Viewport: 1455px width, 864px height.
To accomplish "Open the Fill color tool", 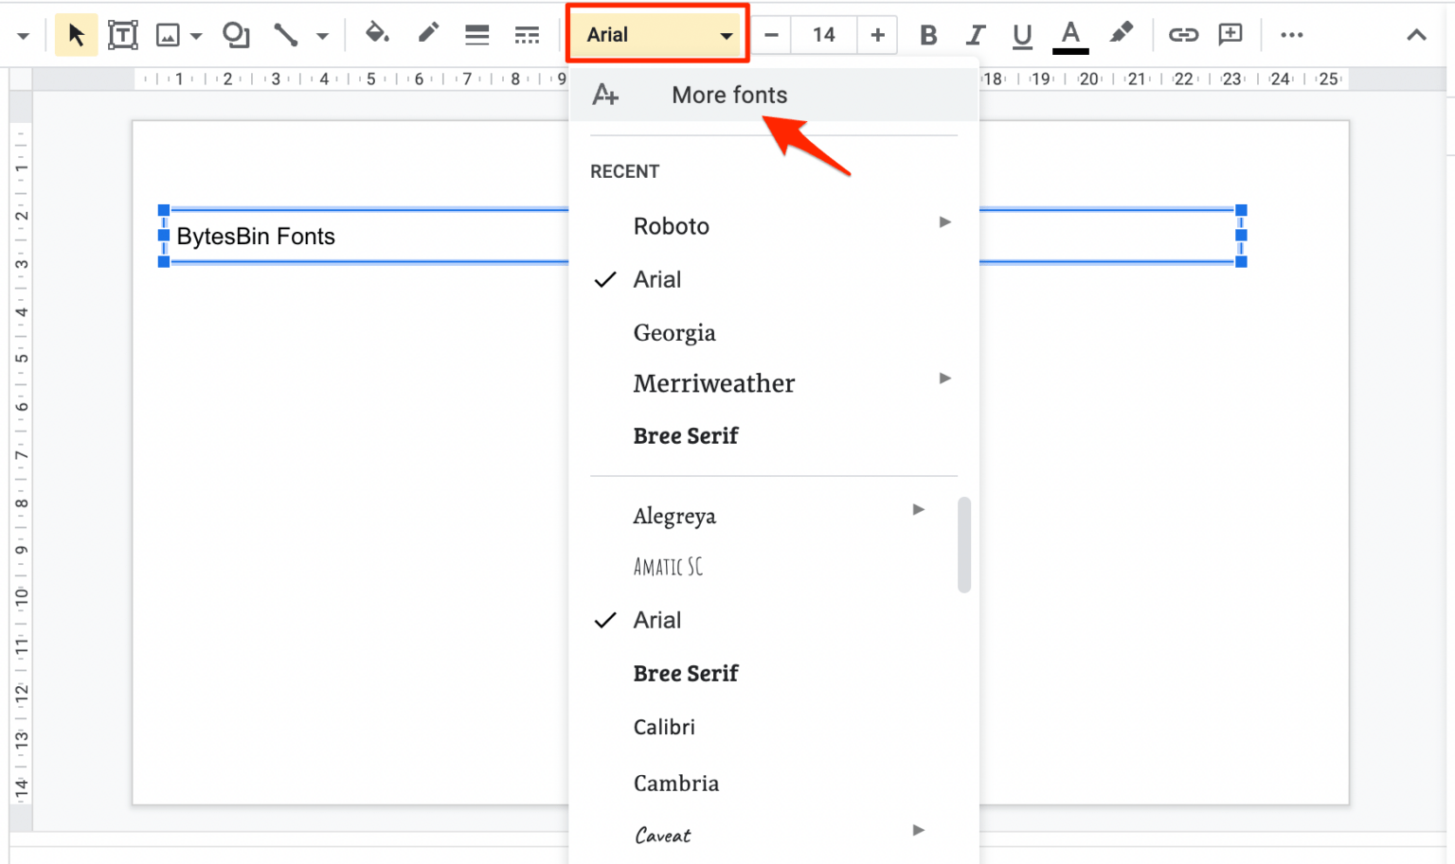I will tap(377, 34).
